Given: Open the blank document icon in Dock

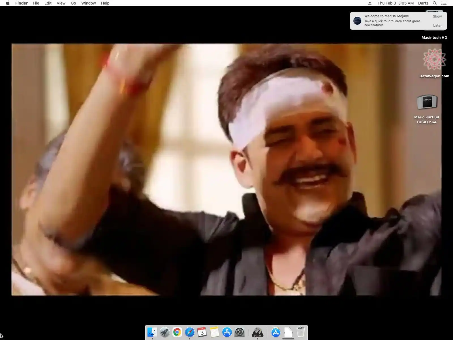Looking at the screenshot, I should tap(288, 332).
